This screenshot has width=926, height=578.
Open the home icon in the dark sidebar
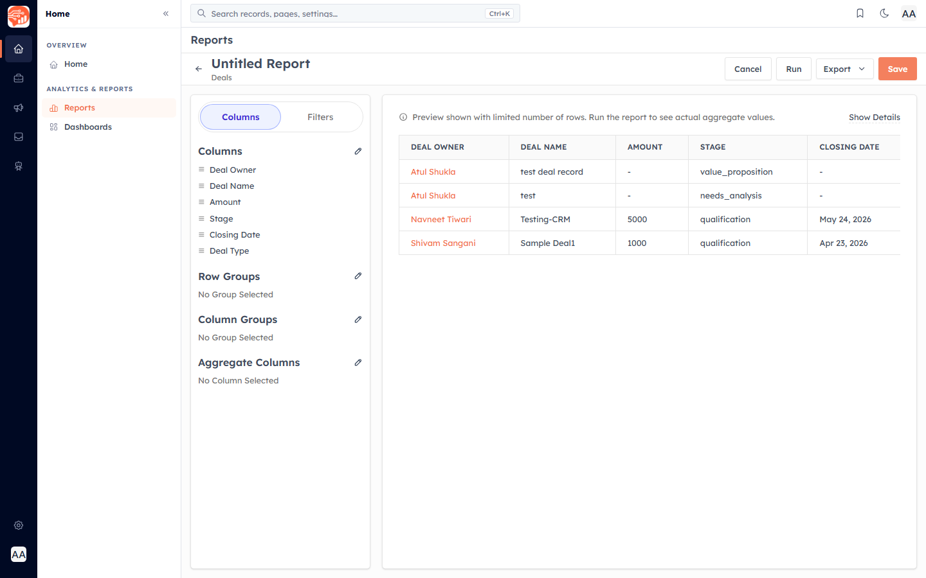tap(19, 49)
